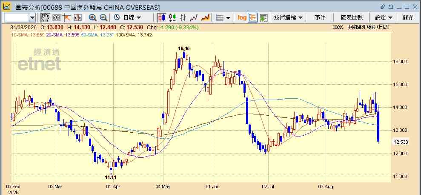Open the 日線 period dropdown
Image resolution: width=421 pixels, height=195 pixels.
click(132, 18)
